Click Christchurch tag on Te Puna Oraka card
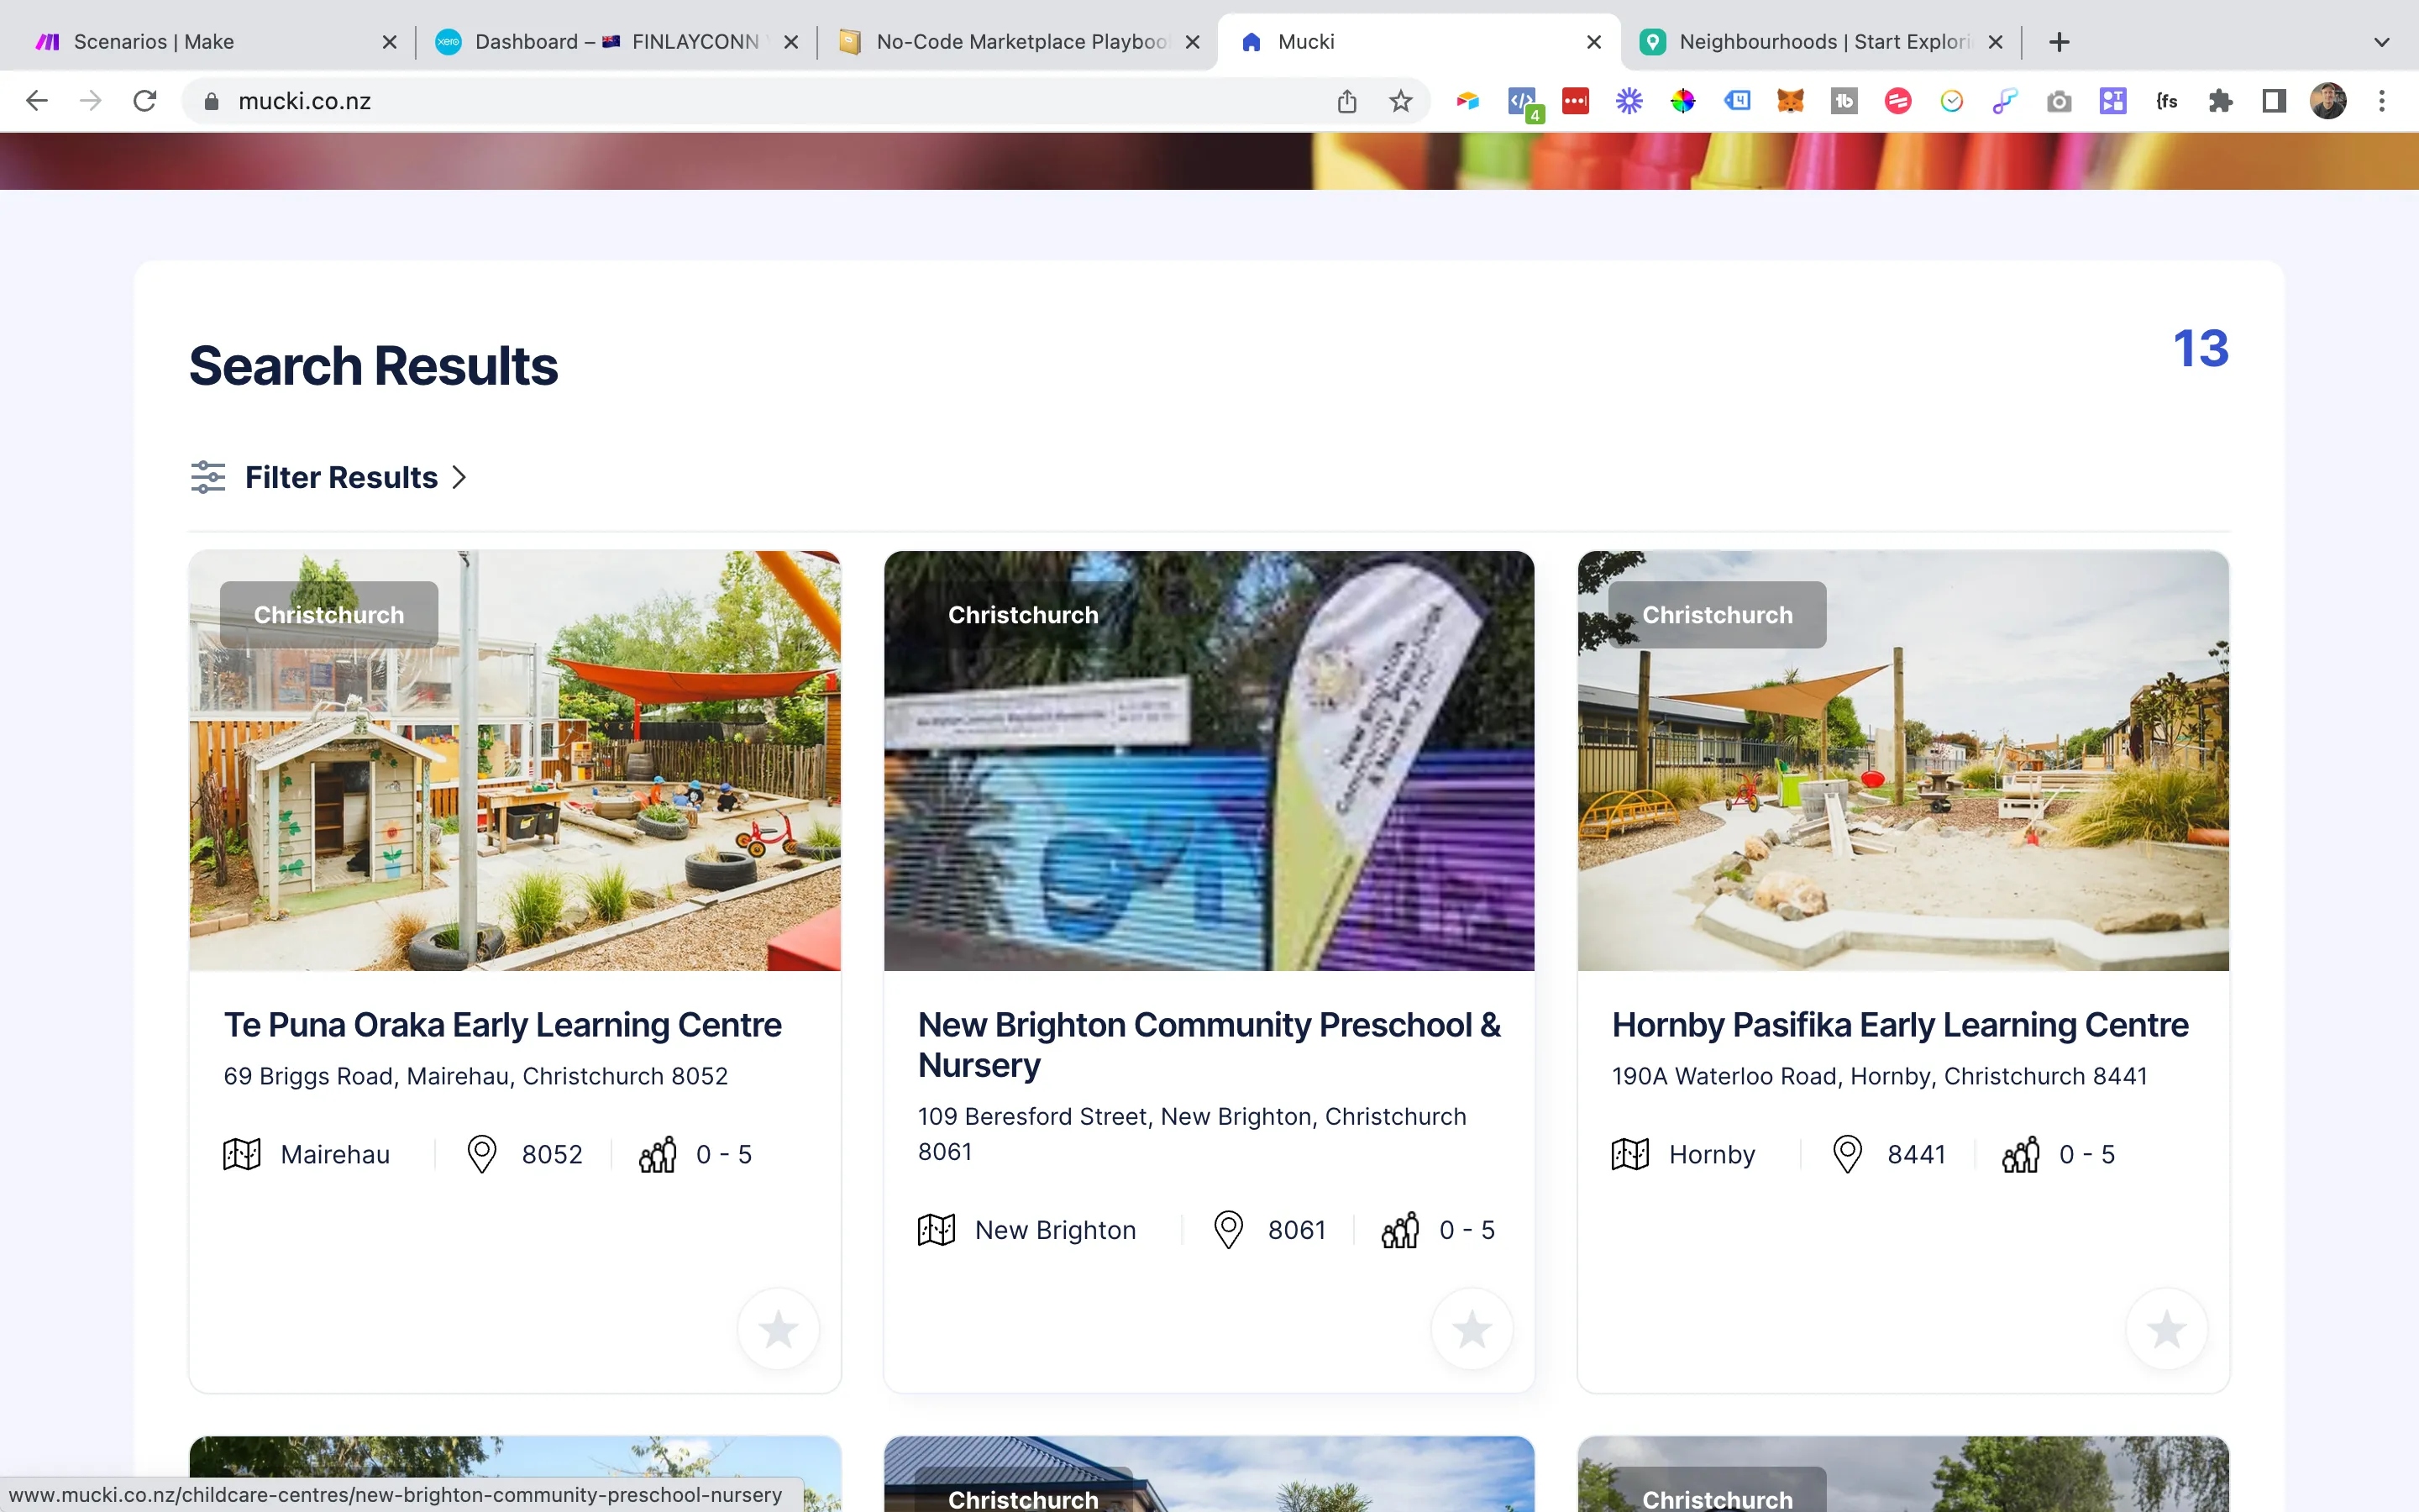Image resolution: width=2419 pixels, height=1512 pixels. click(x=329, y=614)
